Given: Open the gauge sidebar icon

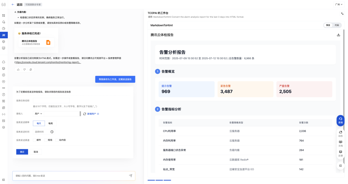Looking at the screenshot, I should click(4, 95).
